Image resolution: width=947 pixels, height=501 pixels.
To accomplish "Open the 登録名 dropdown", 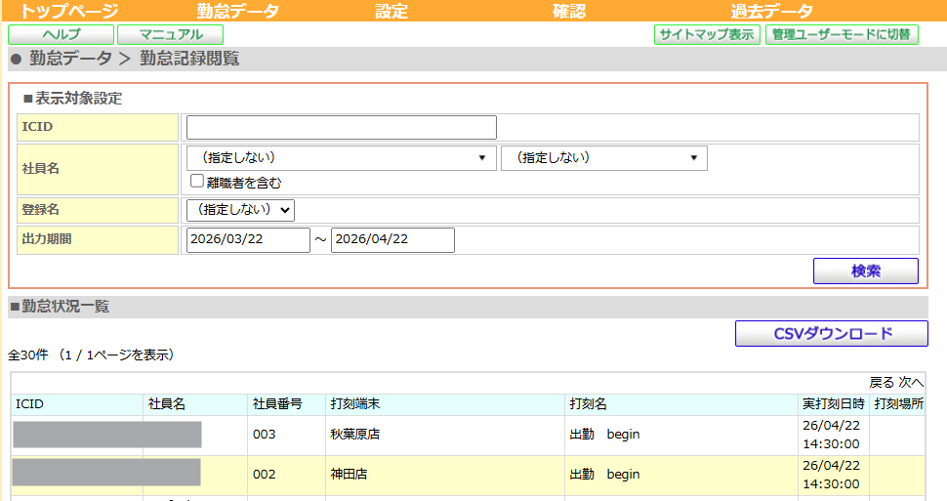I will point(240,210).
